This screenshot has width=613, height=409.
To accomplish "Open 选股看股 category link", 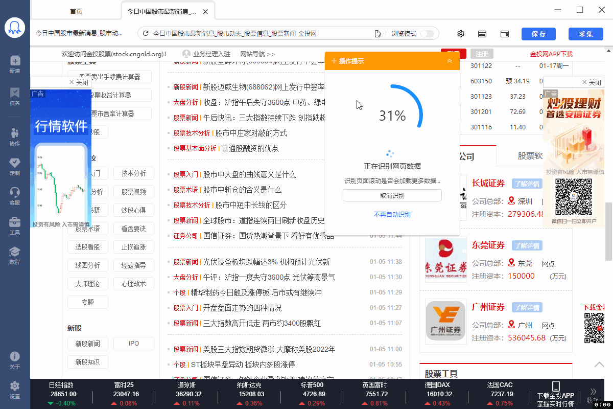I will 88,247.
